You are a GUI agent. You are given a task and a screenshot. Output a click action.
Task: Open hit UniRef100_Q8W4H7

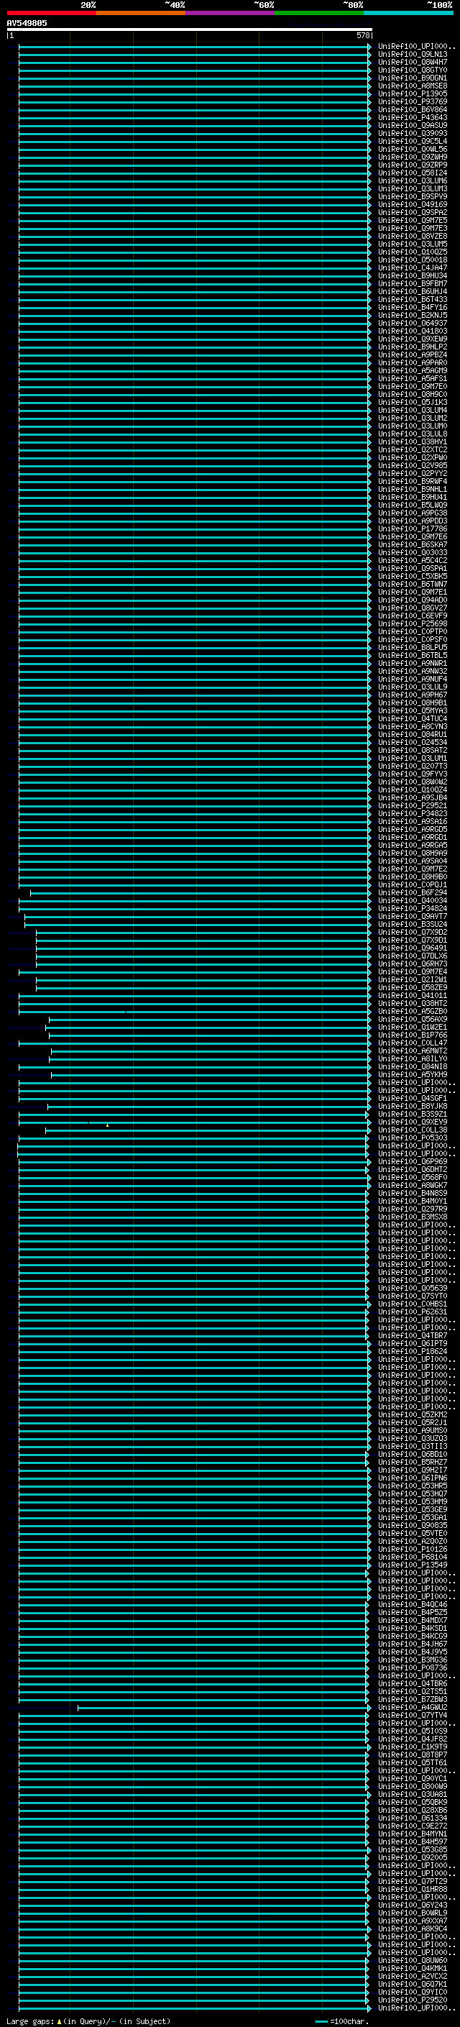(413, 62)
